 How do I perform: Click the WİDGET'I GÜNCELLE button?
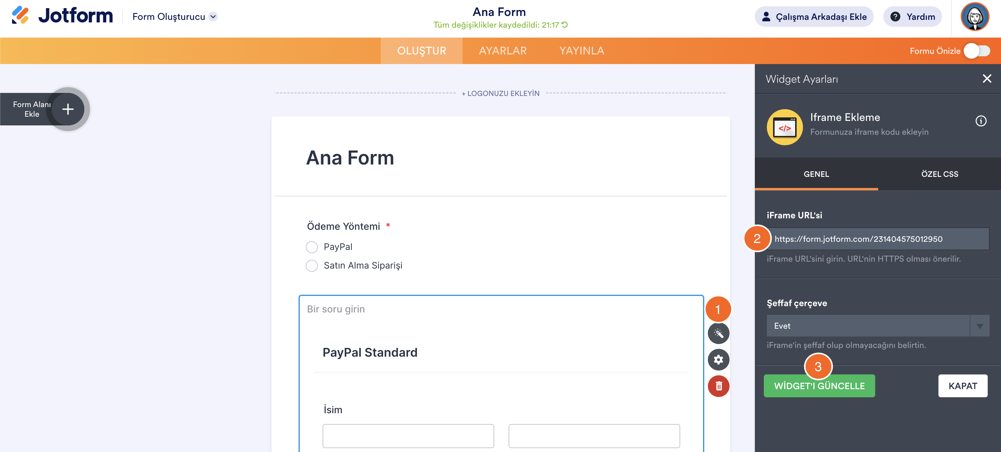(819, 386)
